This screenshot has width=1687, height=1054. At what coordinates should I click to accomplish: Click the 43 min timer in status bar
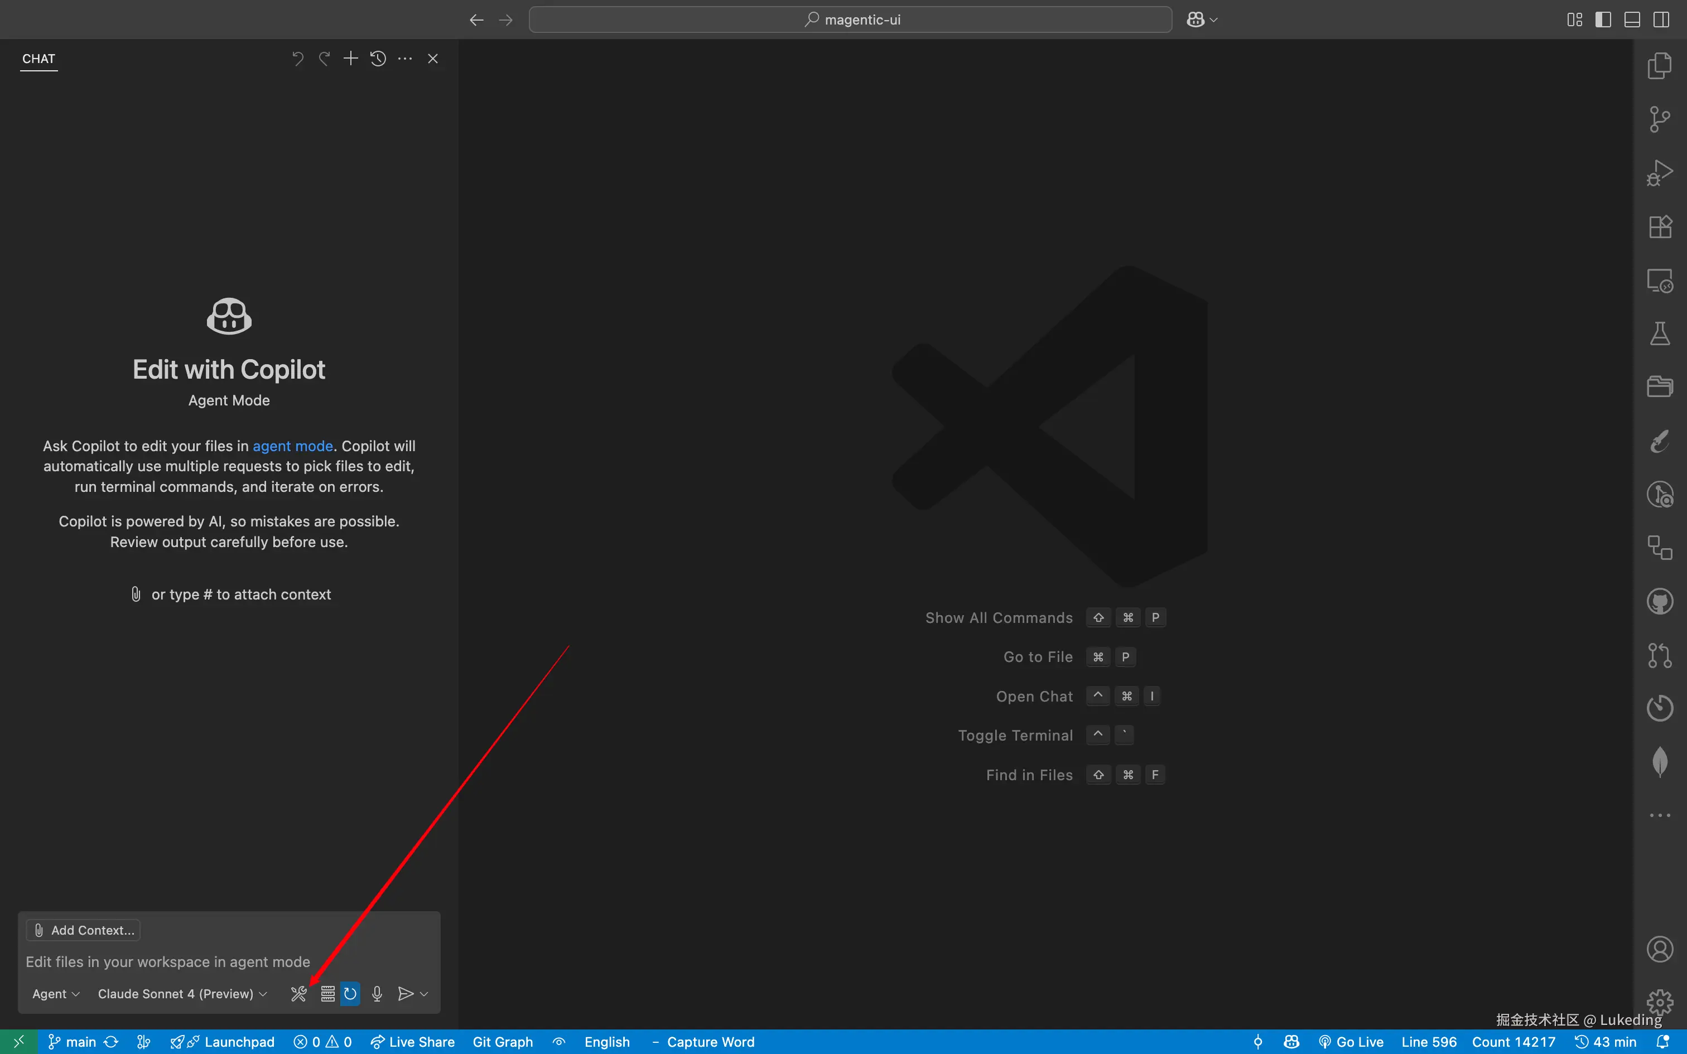click(x=1606, y=1042)
